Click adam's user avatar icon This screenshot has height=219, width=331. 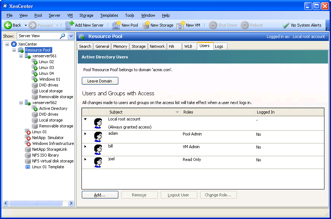point(98,137)
